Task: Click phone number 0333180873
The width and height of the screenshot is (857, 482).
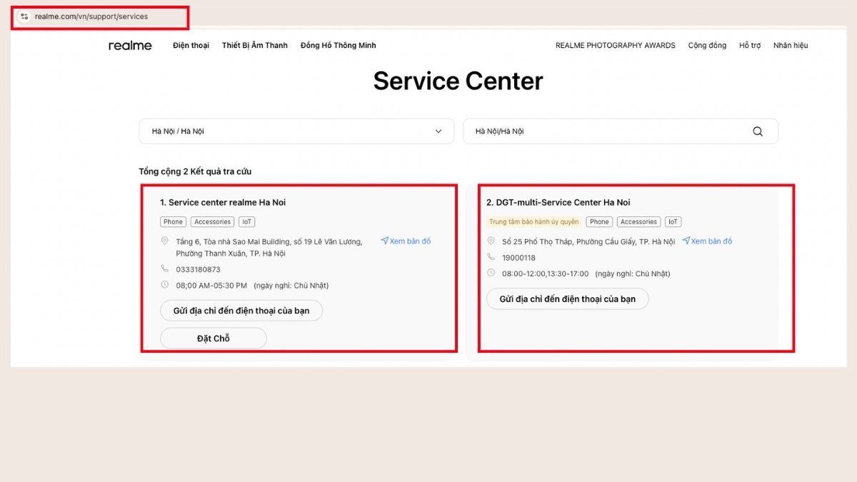Action: [x=199, y=270]
